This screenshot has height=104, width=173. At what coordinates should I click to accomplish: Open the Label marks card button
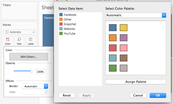pyautogui.click(x=30, y=41)
